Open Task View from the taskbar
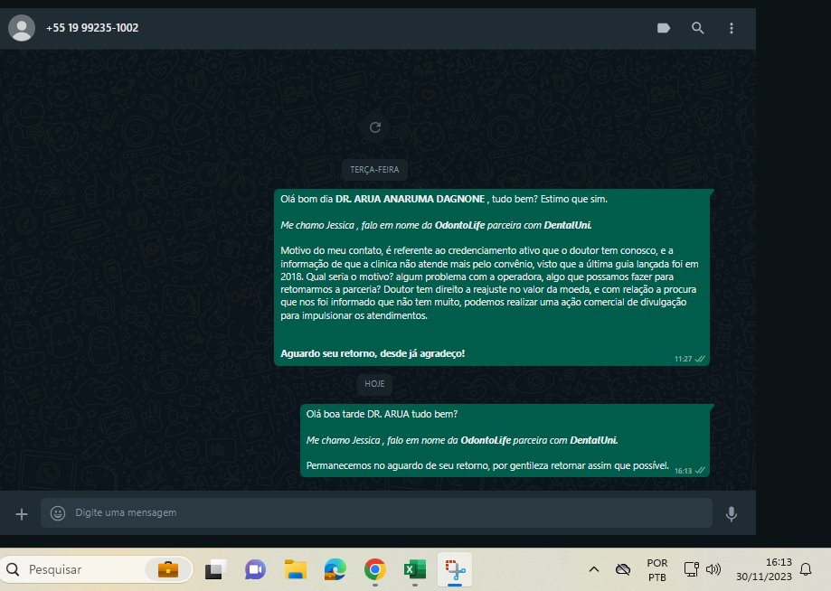 pyautogui.click(x=216, y=570)
